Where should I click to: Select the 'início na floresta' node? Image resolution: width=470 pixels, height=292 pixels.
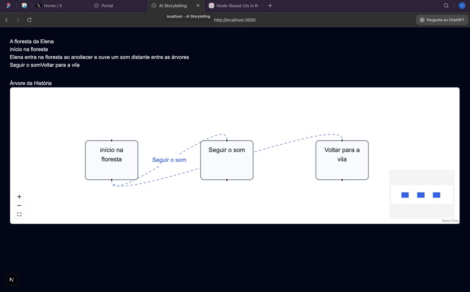[x=112, y=160]
